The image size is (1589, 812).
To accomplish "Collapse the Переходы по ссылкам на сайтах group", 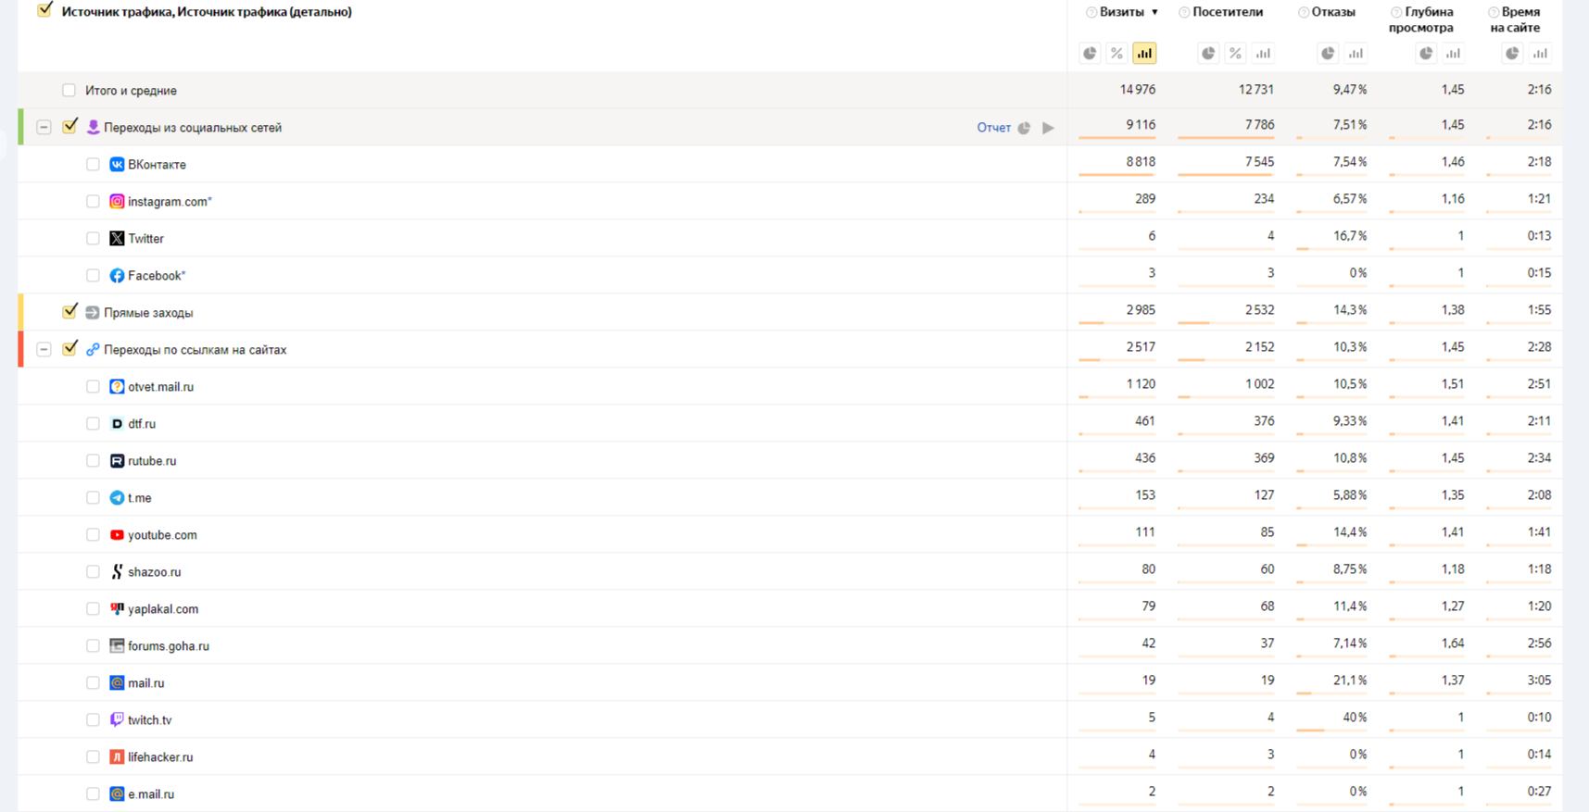I will (44, 349).
